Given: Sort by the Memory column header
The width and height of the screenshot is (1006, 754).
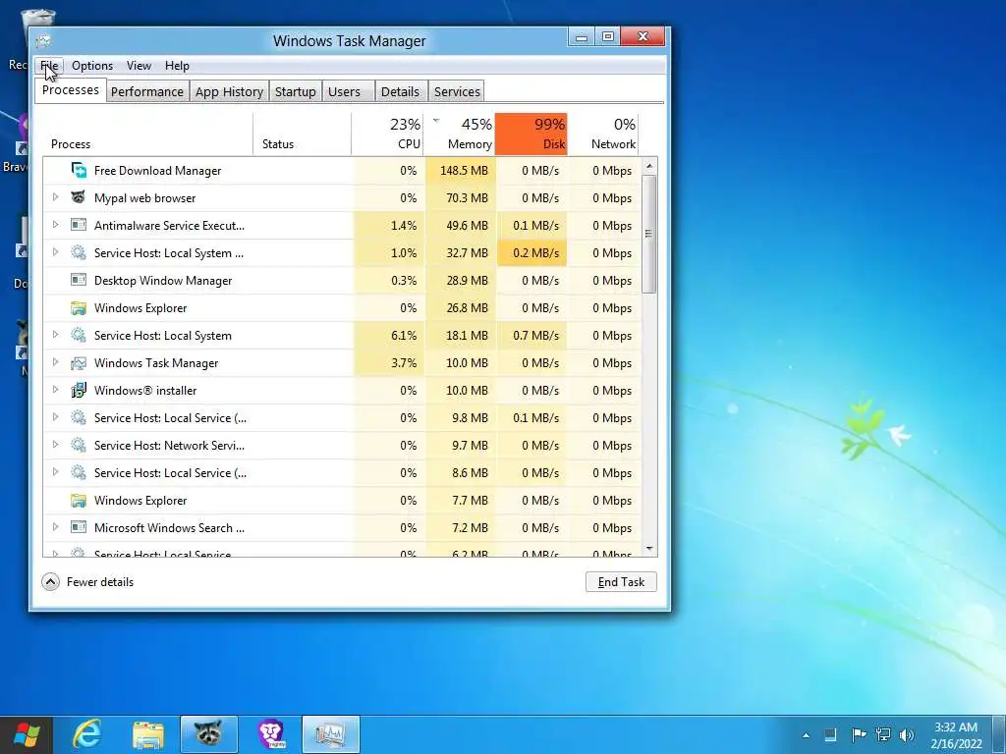Looking at the screenshot, I should (460, 134).
